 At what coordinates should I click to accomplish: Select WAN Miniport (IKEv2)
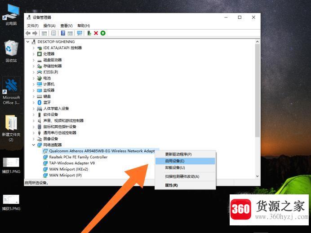click(x=68, y=169)
